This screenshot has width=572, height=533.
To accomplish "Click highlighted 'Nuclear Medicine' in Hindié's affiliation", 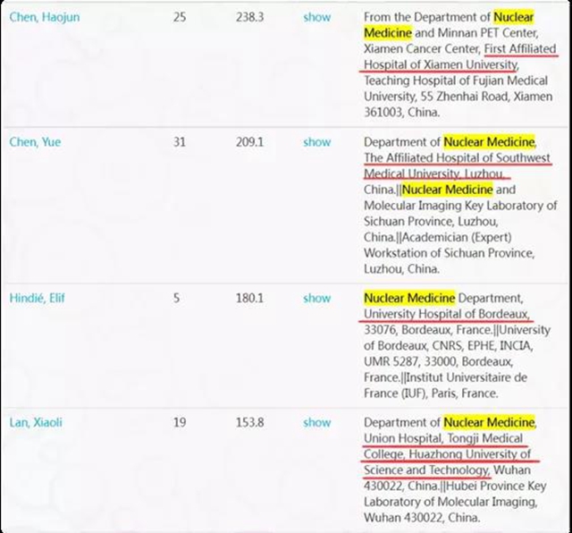I will pos(409,298).
